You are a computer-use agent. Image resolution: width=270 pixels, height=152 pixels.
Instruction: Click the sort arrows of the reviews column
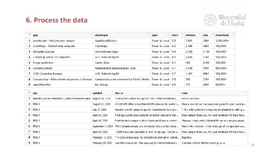click(200, 34)
